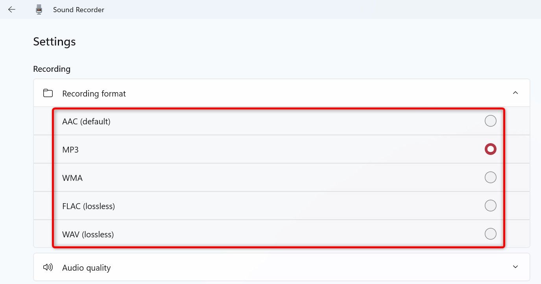
Task: Select the AAC (default) radio button
Action: 490,121
